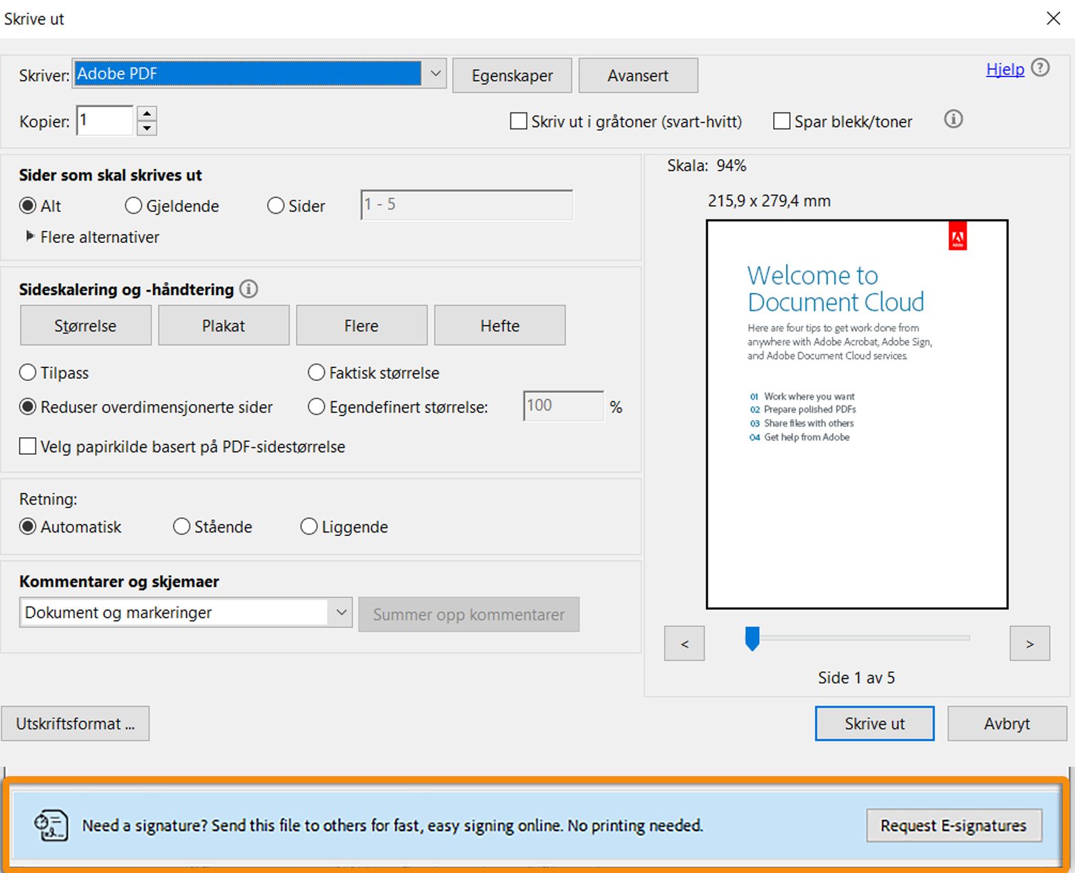Click Request E-signatures button
1075x873 pixels.
click(x=954, y=826)
